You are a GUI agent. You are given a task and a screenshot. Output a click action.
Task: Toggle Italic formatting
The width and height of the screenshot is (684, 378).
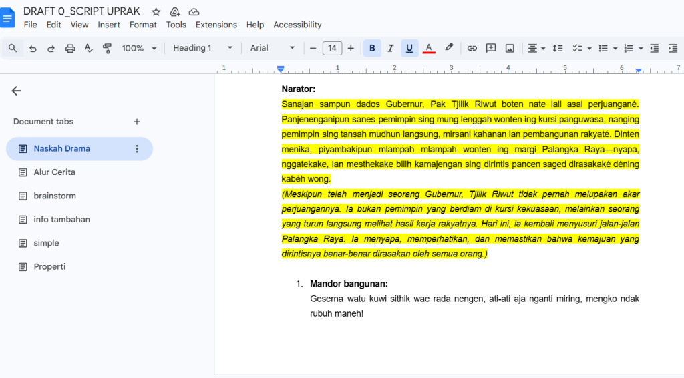tap(391, 48)
